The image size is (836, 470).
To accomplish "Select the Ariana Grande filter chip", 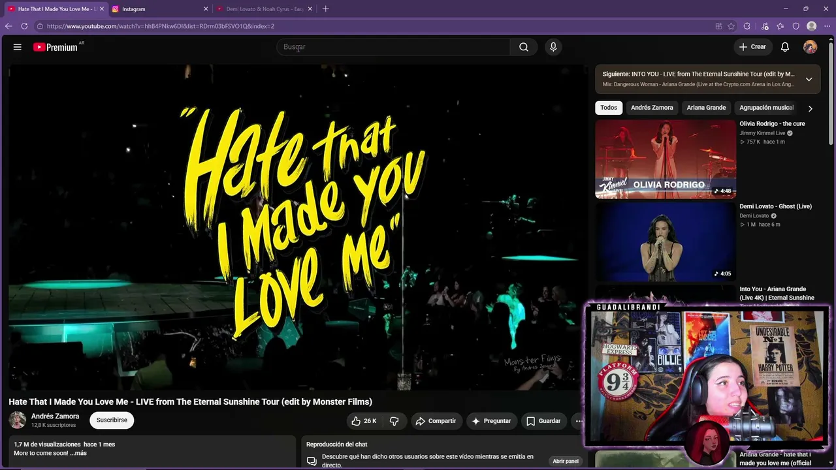I will click(x=706, y=108).
